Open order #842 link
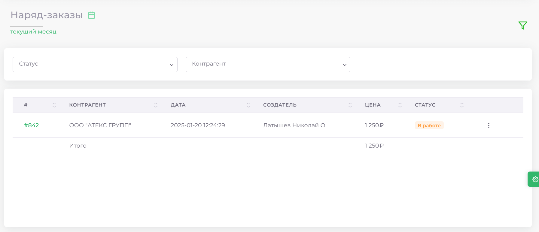The height and width of the screenshot is (232, 539). pos(32,125)
